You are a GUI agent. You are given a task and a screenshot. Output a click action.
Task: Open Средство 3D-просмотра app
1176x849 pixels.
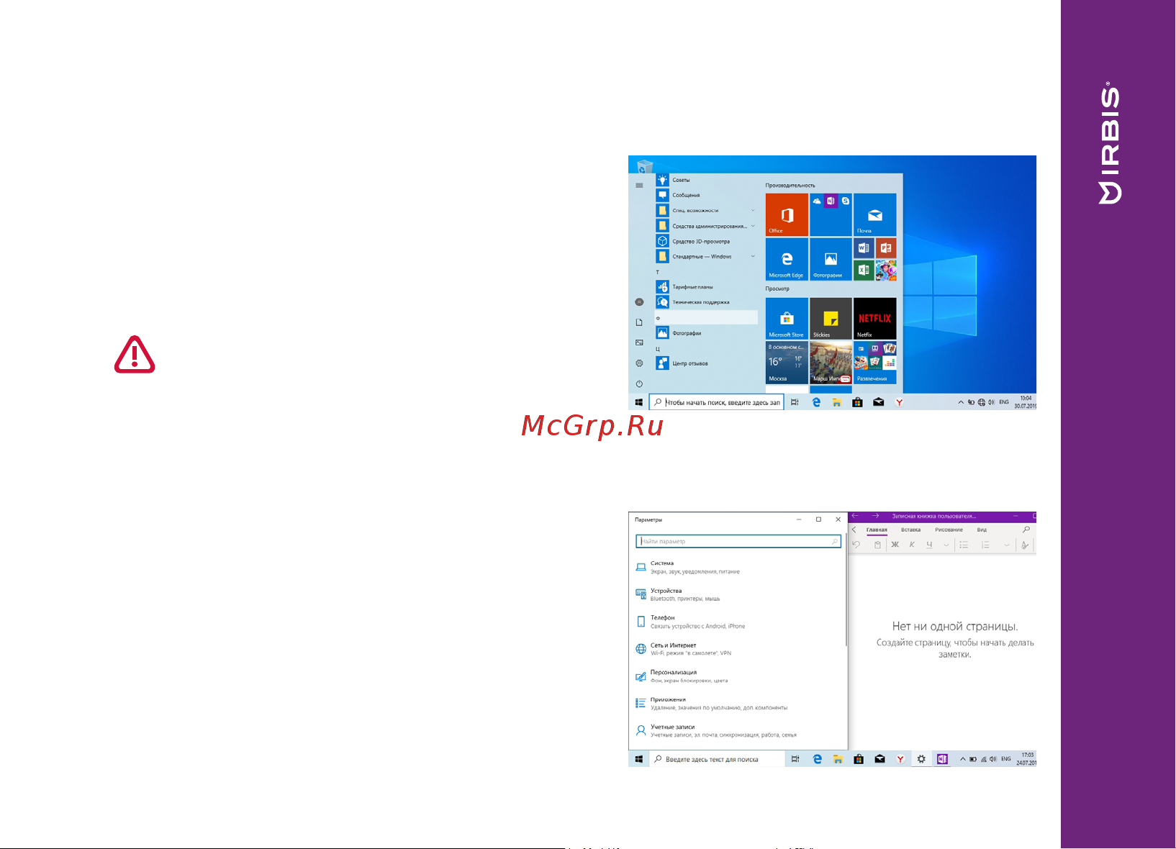point(706,241)
